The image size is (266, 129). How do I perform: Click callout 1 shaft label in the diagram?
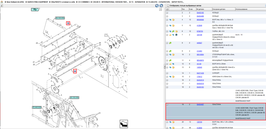click(x=82, y=77)
